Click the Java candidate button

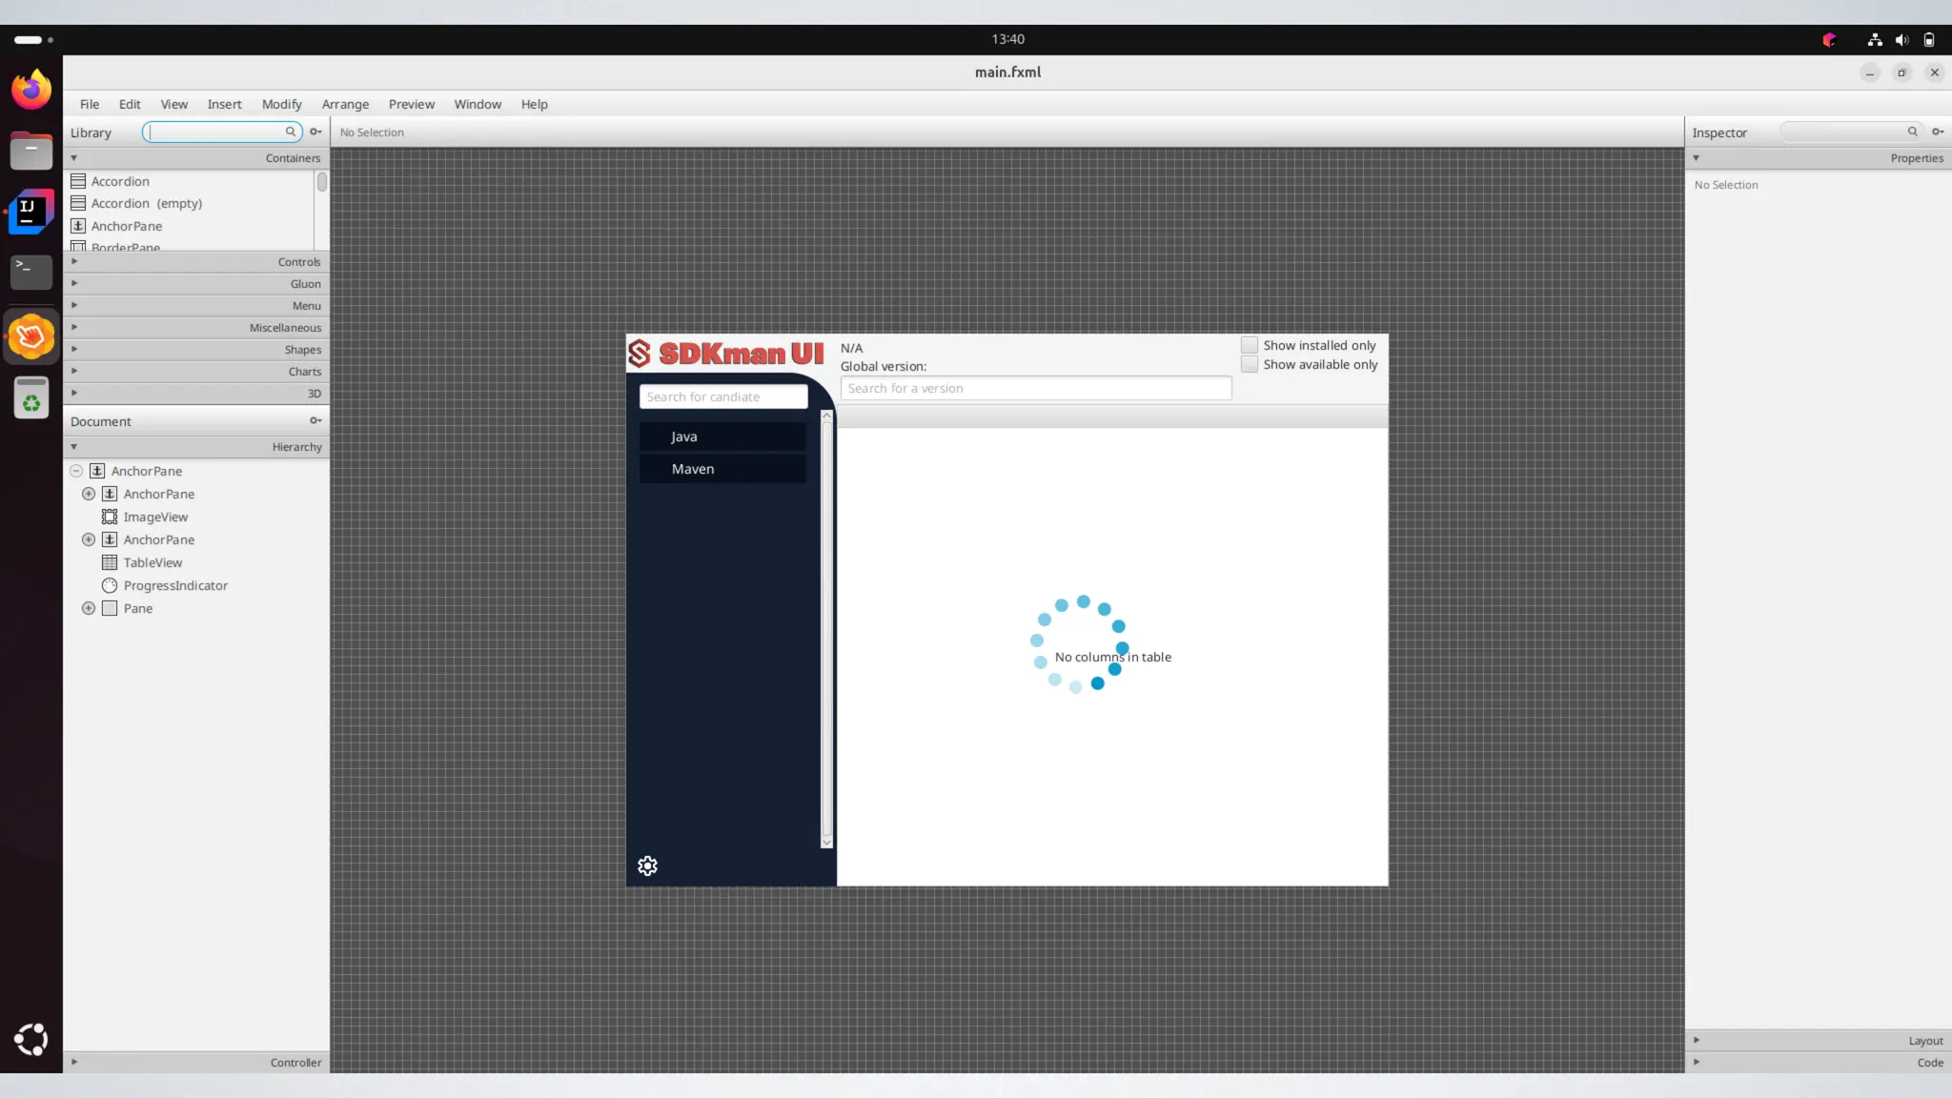tap(722, 437)
